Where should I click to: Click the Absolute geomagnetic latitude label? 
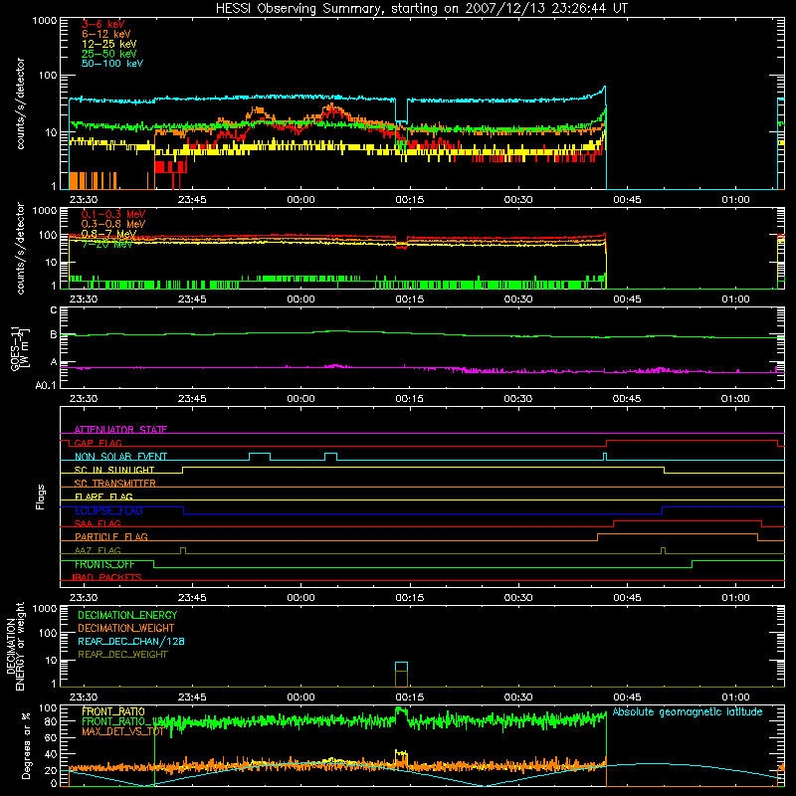click(688, 711)
